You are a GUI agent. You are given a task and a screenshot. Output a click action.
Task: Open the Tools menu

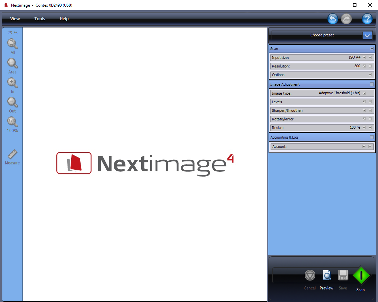40,19
